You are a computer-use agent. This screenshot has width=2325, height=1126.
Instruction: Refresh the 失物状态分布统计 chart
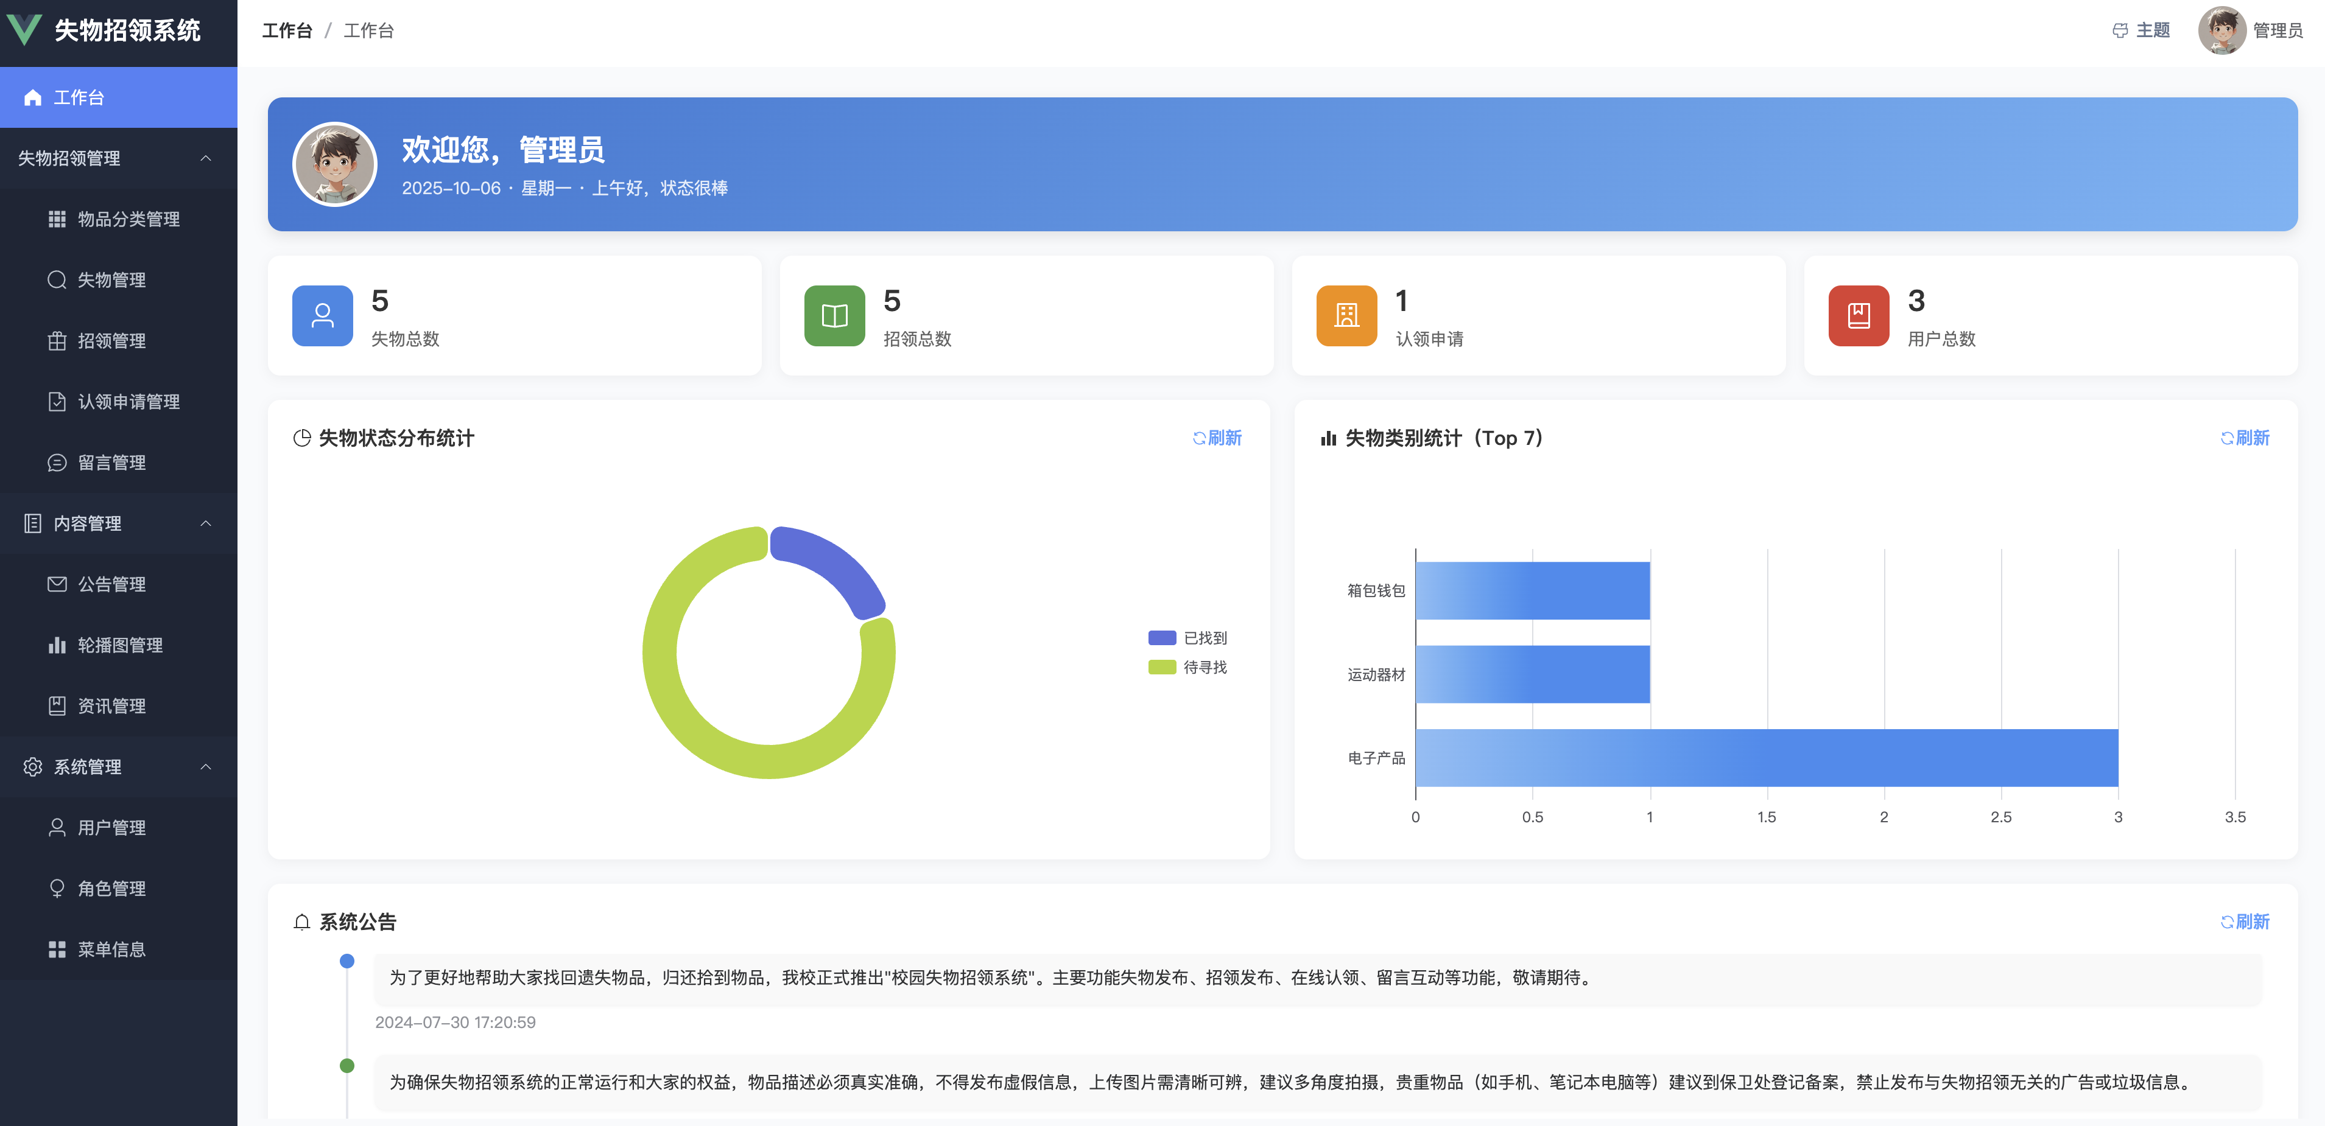(1217, 438)
